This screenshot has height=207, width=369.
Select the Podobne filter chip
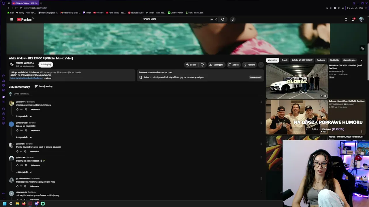point(321,60)
